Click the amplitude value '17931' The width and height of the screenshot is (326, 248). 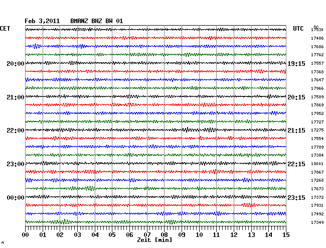pos(317,205)
